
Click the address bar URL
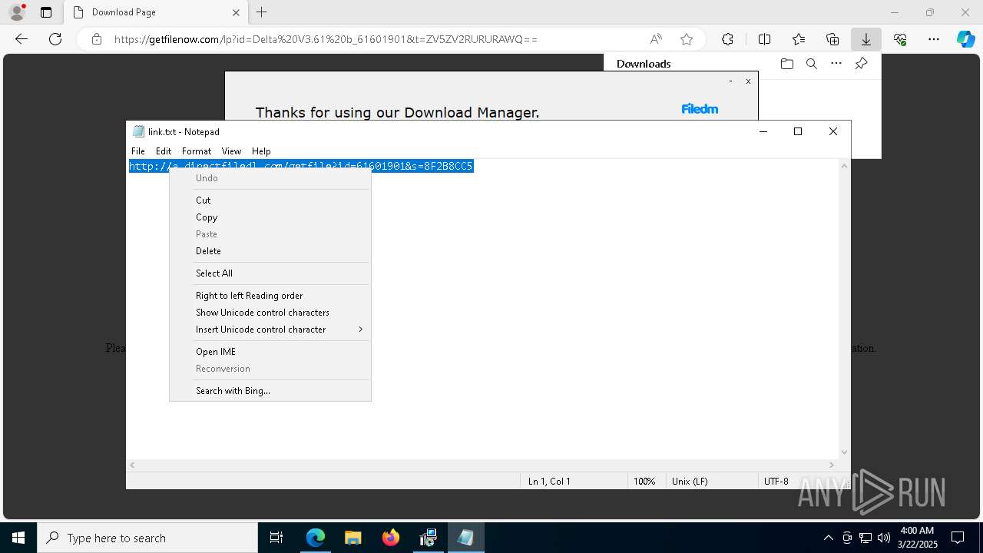(326, 39)
